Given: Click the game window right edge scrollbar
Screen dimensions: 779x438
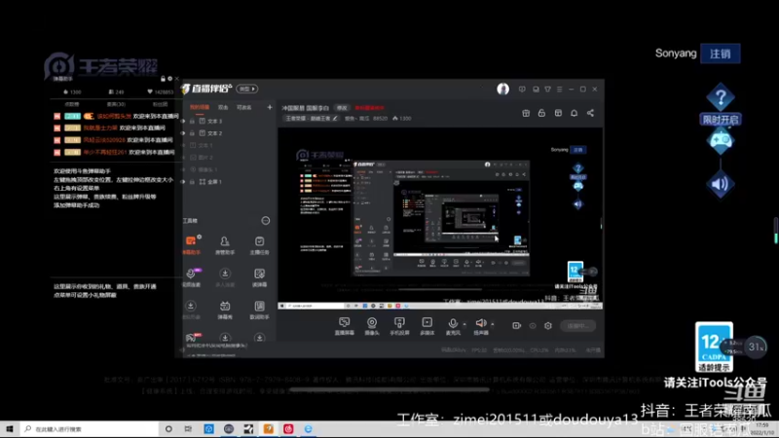Looking at the screenshot, I should coord(776,231).
